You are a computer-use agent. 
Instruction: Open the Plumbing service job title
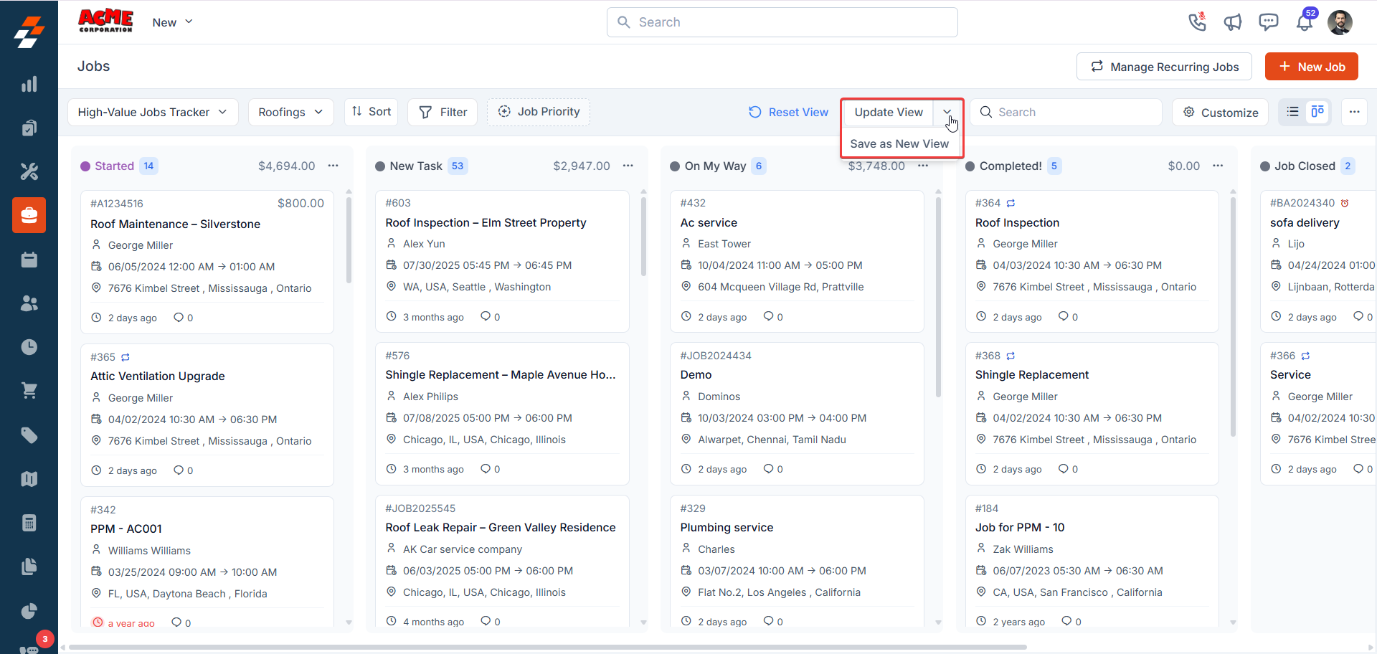pyautogui.click(x=727, y=527)
